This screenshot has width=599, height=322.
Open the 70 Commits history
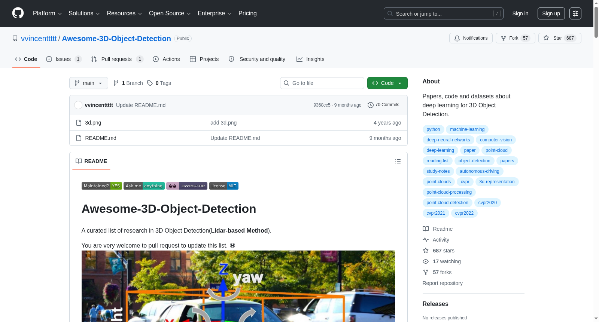[x=383, y=105]
